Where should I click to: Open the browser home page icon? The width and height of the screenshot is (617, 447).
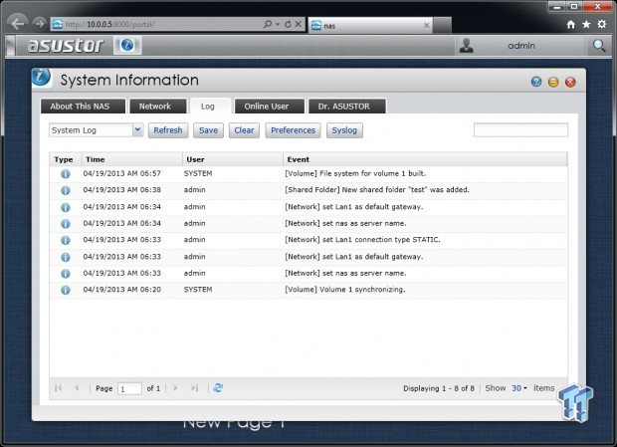coord(570,25)
